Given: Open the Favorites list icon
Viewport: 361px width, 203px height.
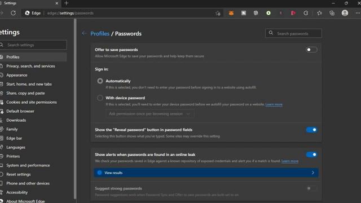Looking at the screenshot, I should click(x=319, y=13).
